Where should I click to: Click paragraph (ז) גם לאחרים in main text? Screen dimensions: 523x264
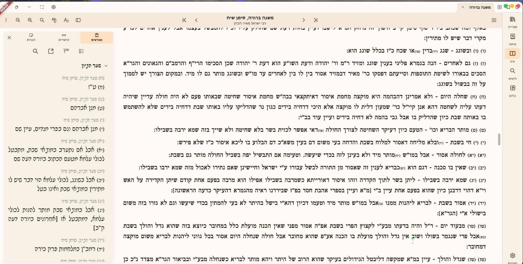coord(304,73)
